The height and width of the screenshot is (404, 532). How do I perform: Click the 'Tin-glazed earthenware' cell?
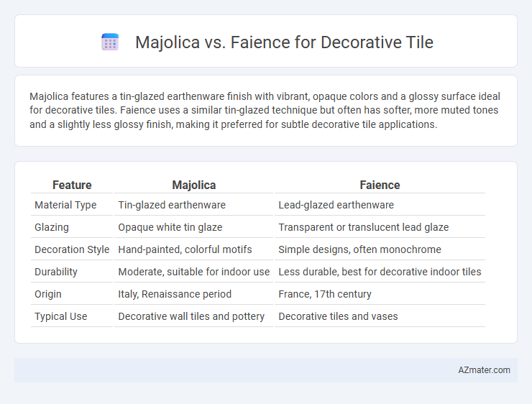(x=193, y=205)
